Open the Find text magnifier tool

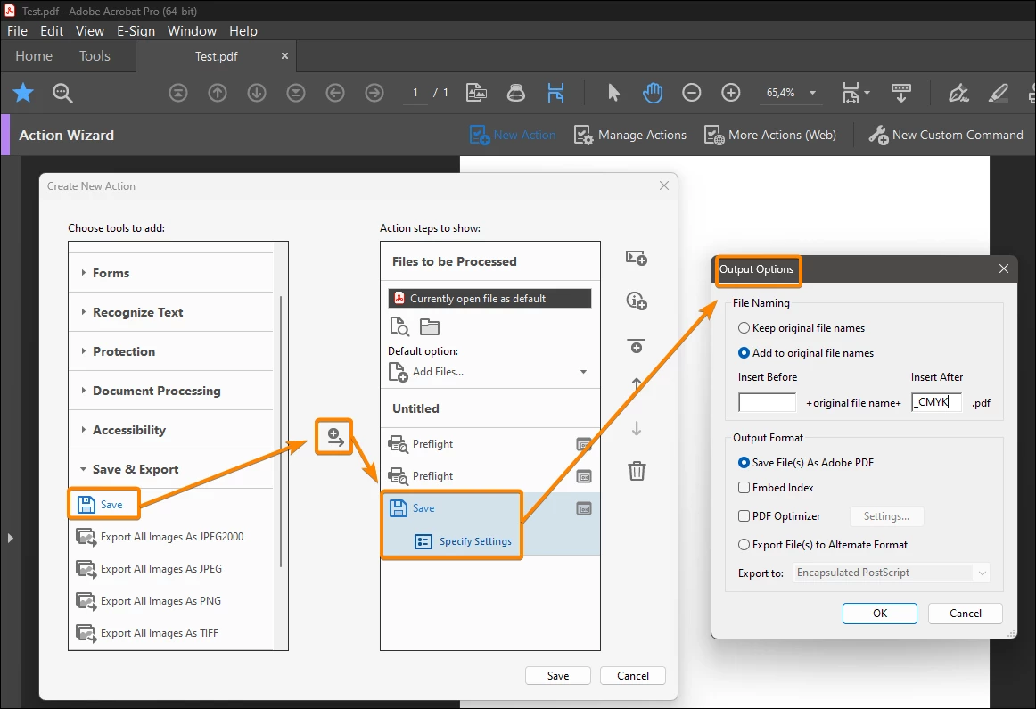(x=62, y=93)
